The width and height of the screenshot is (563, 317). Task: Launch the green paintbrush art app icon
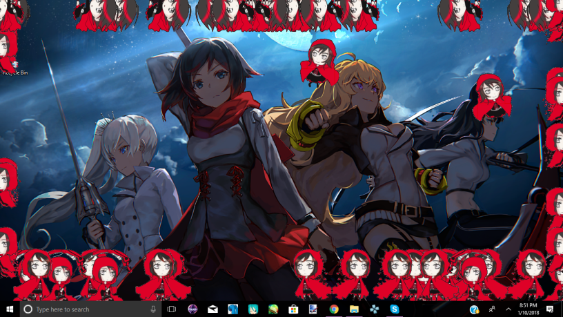click(x=273, y=309)
